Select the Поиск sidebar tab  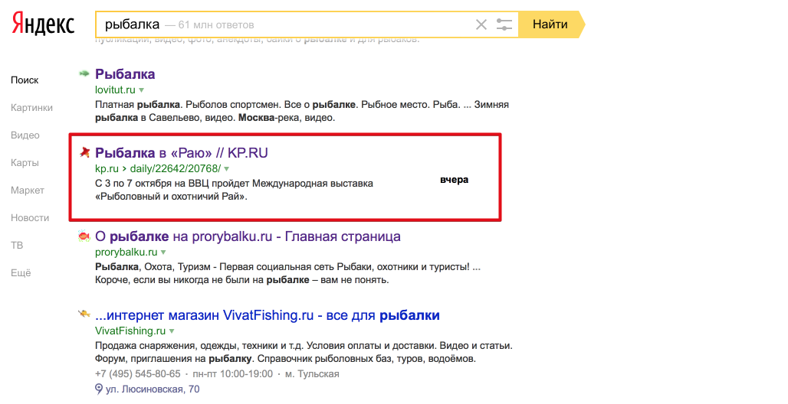click(25, 80)
